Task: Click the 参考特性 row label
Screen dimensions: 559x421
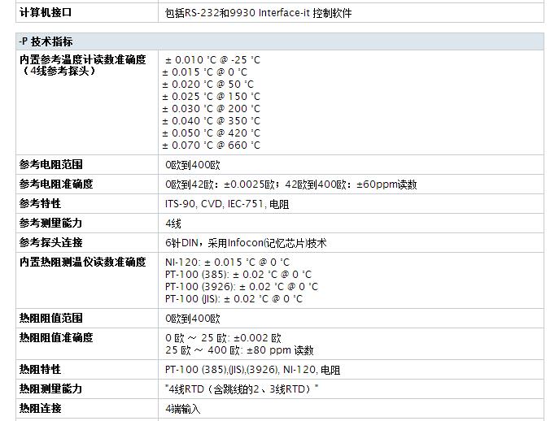Action: pos(41,204)
